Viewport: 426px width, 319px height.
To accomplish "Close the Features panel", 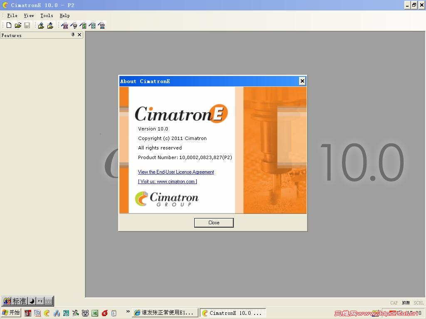I will [x=79, y=35].
